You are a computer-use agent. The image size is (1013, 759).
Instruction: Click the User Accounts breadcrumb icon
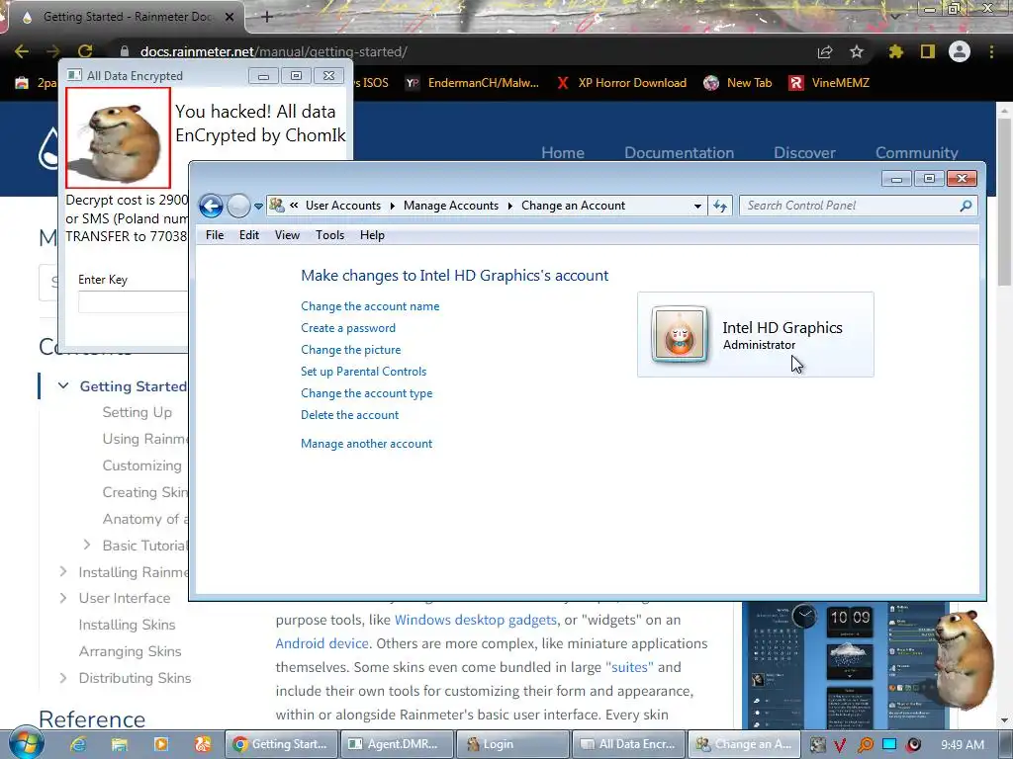coord(277,206)
